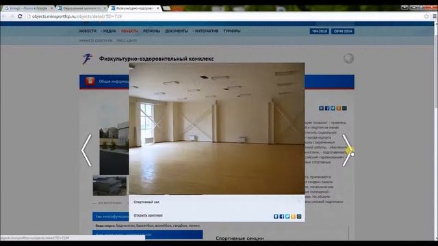Share photo on VKontakte in the lightbox footer
The image size is (438, 246).
click(276, 217)
